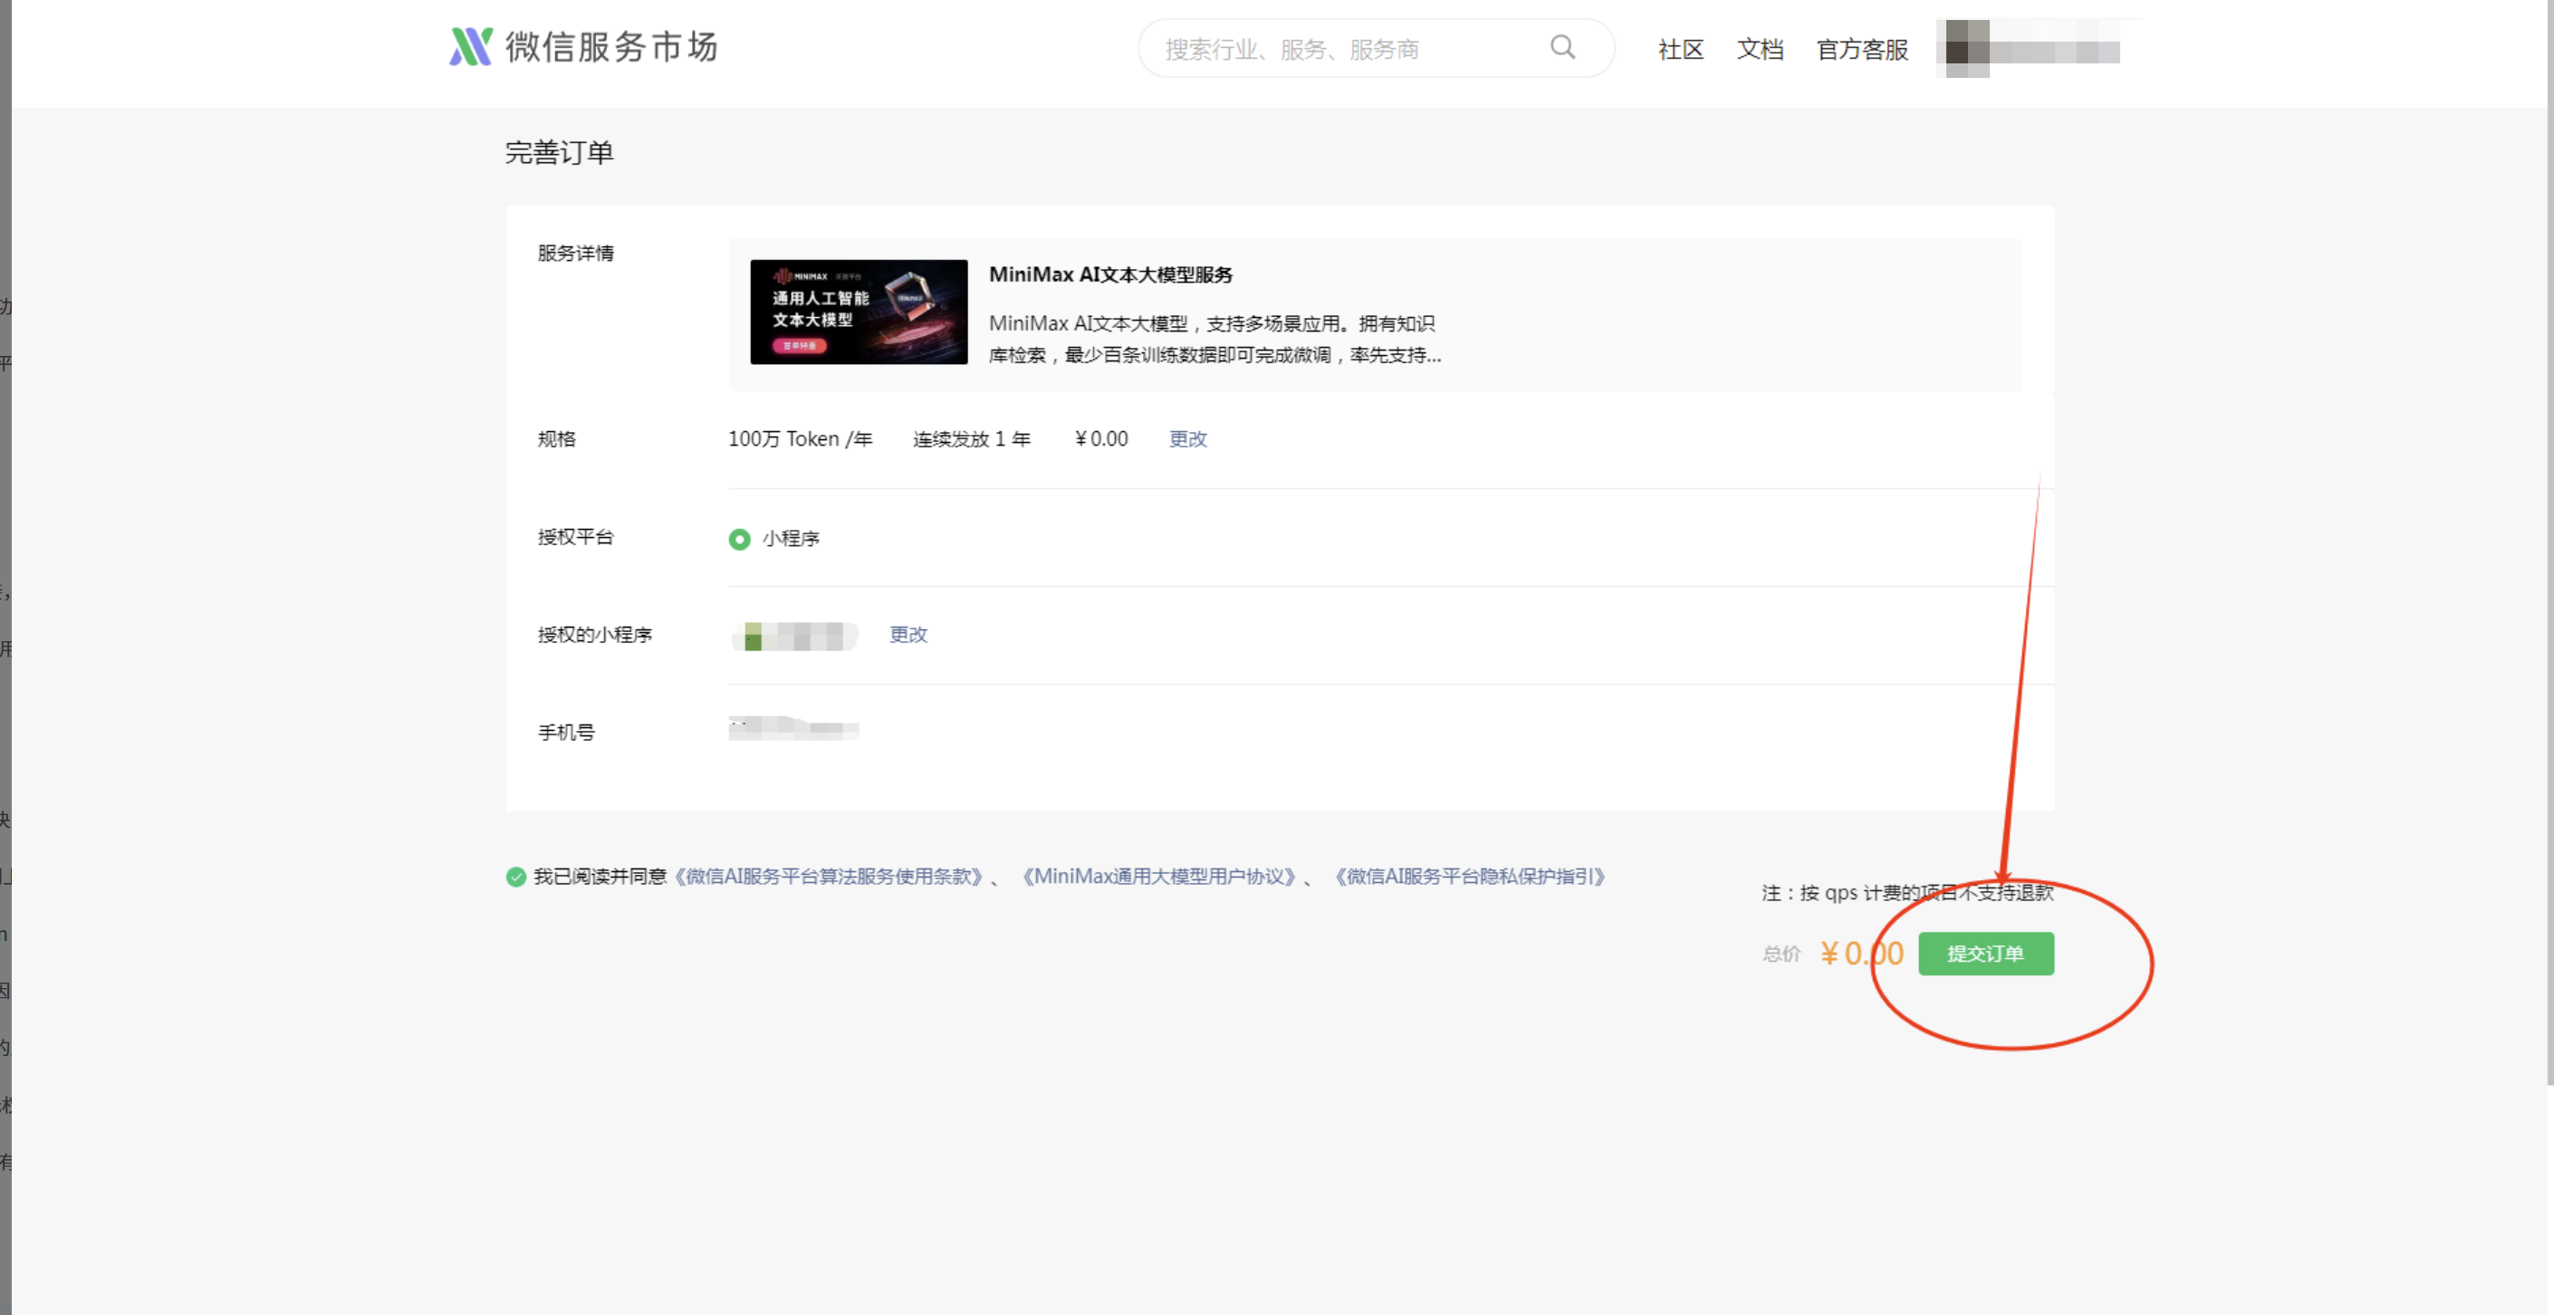
Task: Open the MiniMax AI文本大模型服务 title
Action: click(x=1109, y=274)
